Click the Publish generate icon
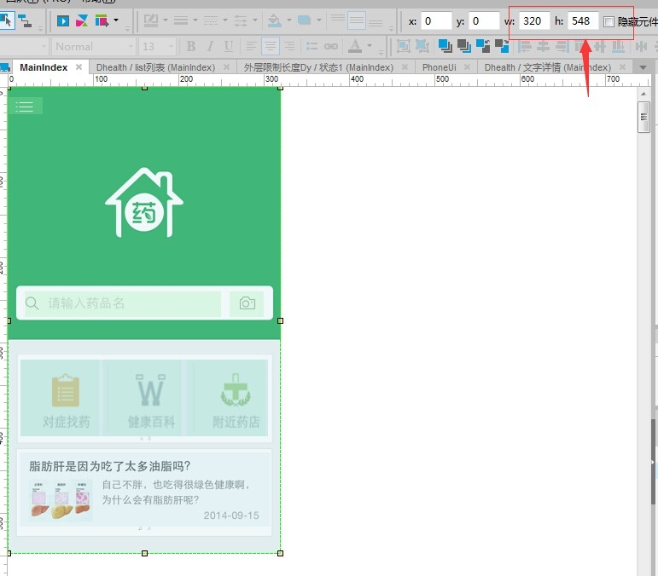 coord(102,20)
